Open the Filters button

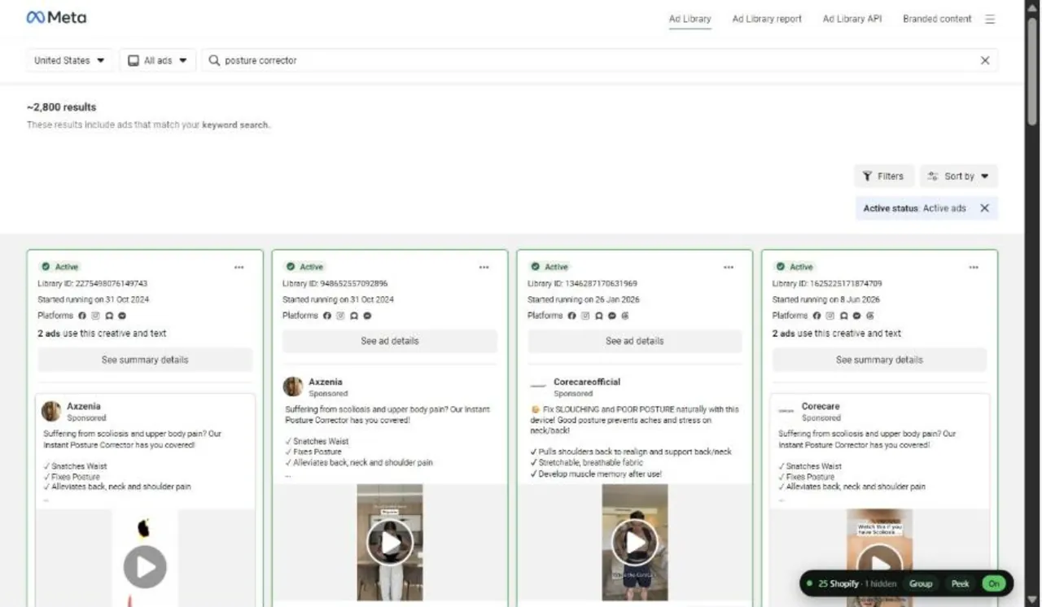tap(883, 176)
